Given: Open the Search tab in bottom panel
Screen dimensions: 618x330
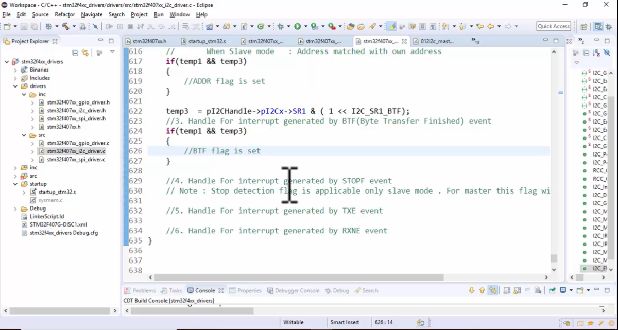Looking at the screenshot, I should point(366,290).
